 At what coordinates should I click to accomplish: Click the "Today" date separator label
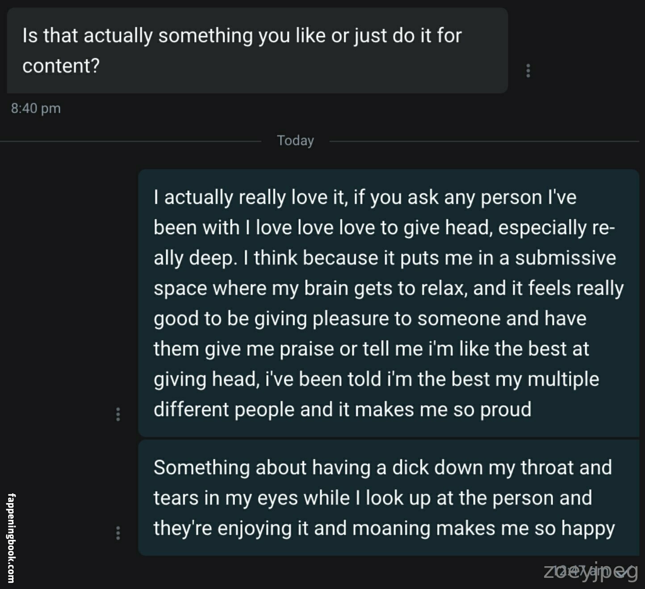295,140
